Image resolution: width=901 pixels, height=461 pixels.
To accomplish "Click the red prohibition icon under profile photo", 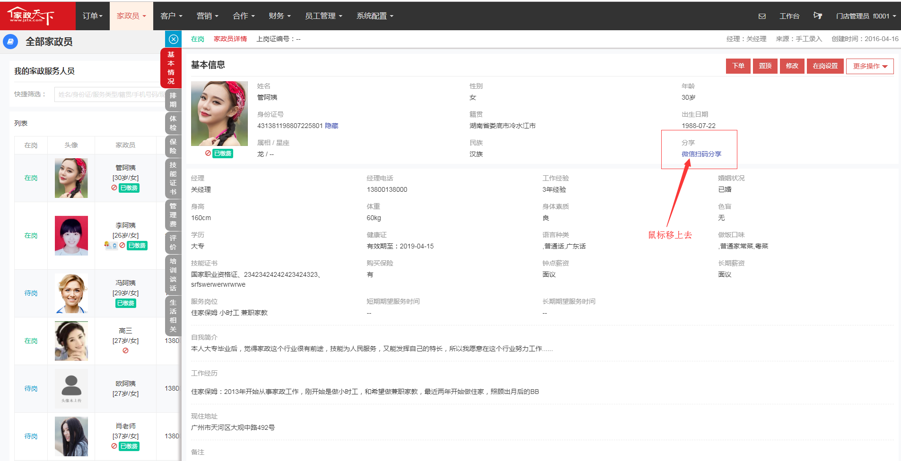I will 208,153.
